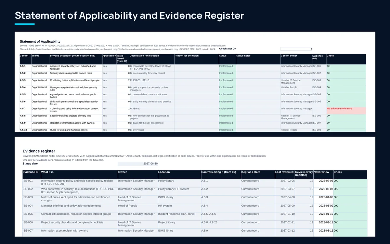Click controls cell 'A.5.5, A.5.6'
This screenshot has height=244, width=390.
[x=221, y=216]
